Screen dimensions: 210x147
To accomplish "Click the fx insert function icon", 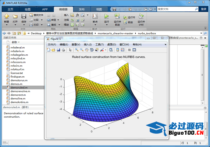I will (78, 15).
